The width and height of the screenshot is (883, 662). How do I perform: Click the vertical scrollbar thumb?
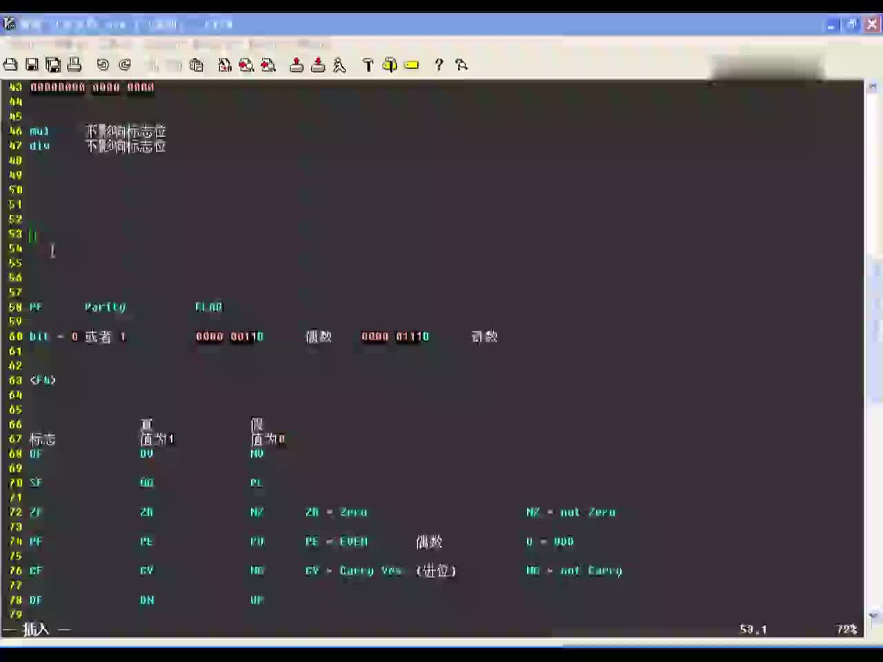click(x=873, y=331)
